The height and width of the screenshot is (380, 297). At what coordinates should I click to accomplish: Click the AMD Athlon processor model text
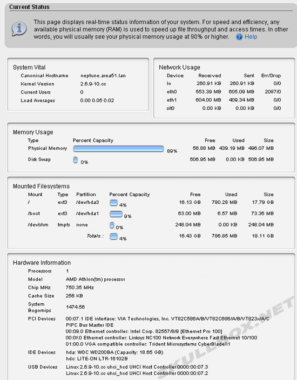click(96, 279)
